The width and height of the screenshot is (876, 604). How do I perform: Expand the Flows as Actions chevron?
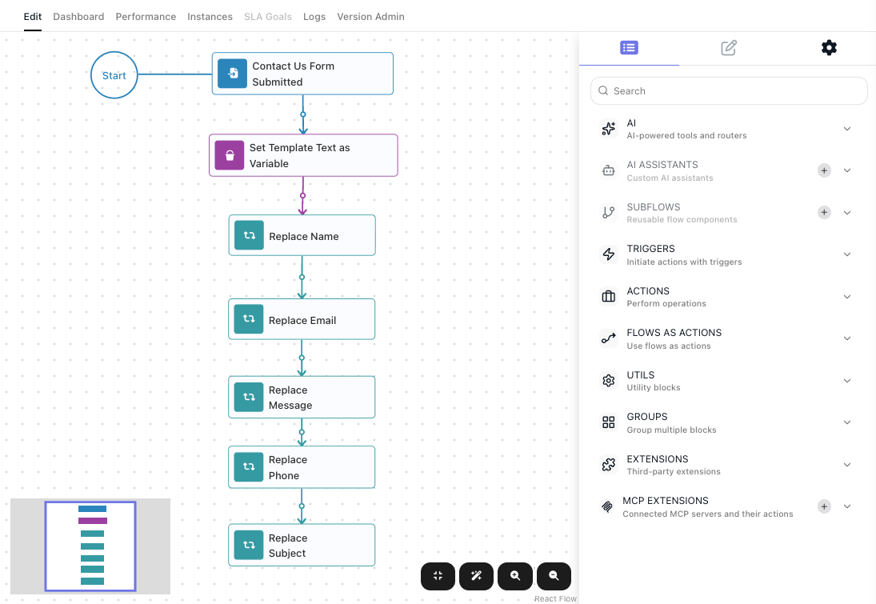point(847,338)
